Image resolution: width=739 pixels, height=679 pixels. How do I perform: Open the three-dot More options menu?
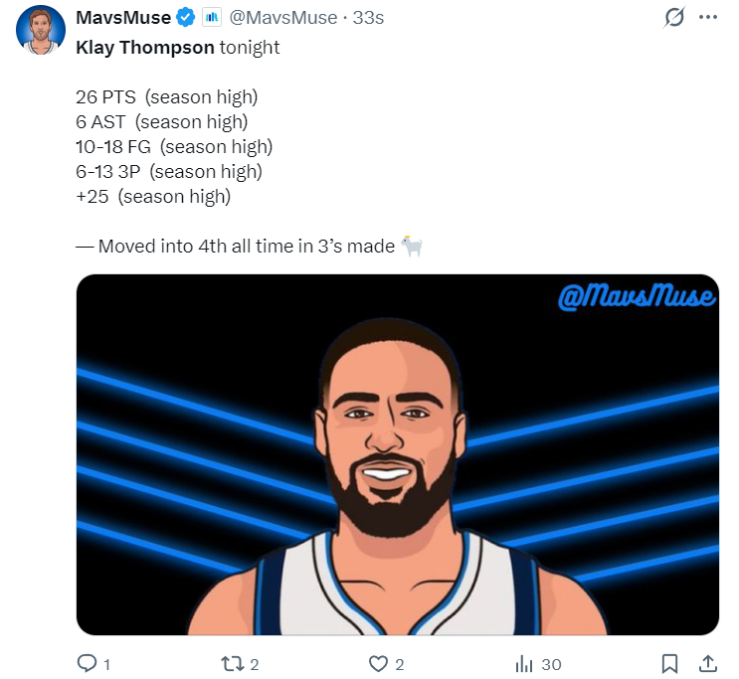[x=707, y=18]
